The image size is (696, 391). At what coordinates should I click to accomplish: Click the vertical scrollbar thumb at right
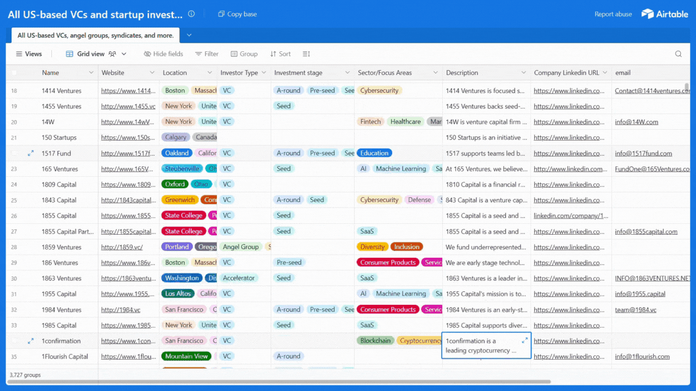click(x=686, y=87)
